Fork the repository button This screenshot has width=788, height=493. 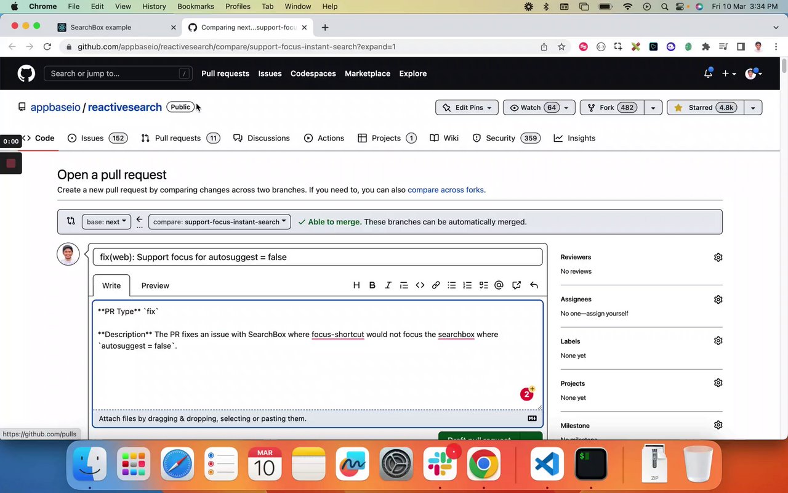point(612,107)
